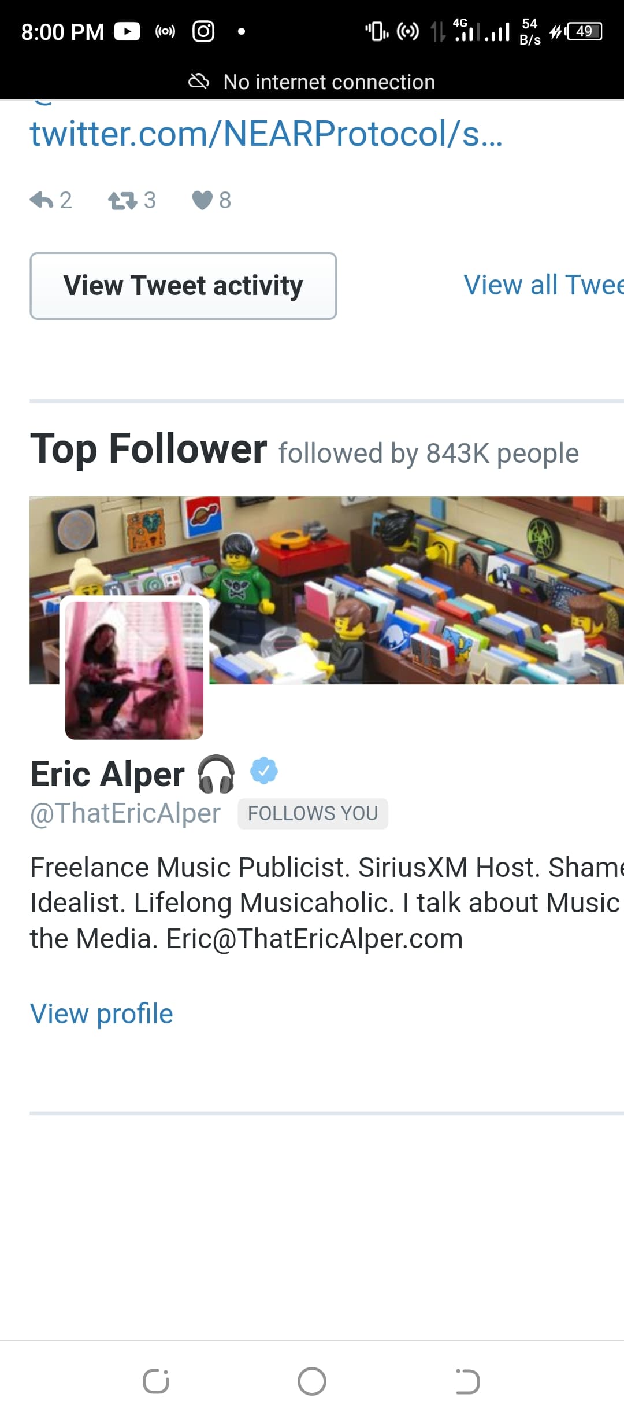Tap the YouTube status bar icon
The height and width of the screenshot is (1423, 624).
tap(127, 31)
